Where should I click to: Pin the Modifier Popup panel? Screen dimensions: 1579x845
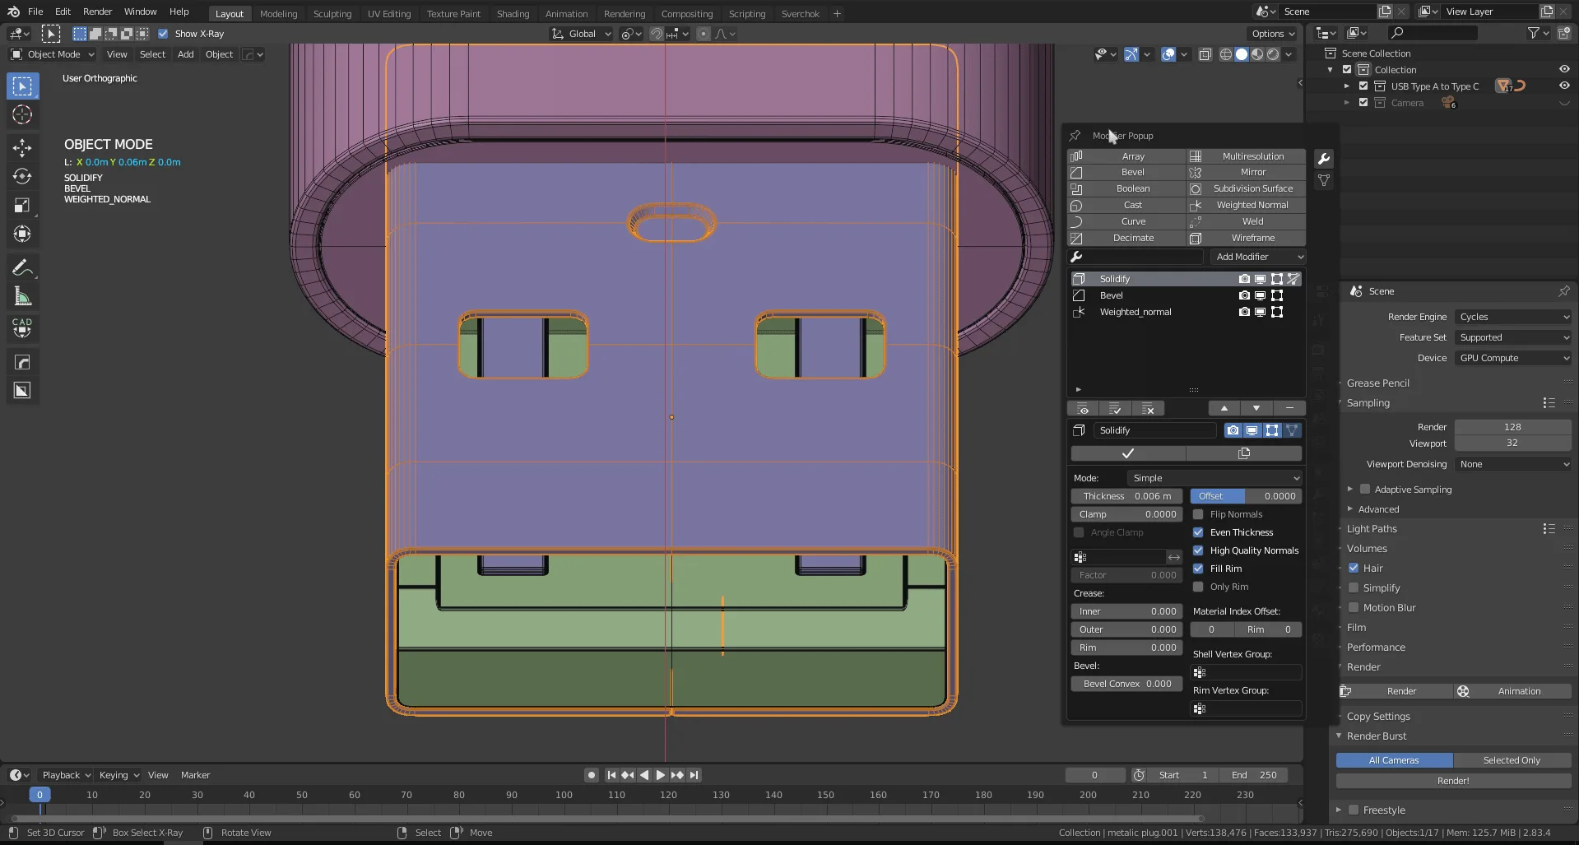pyautogui.click(x=1075, y=136)
